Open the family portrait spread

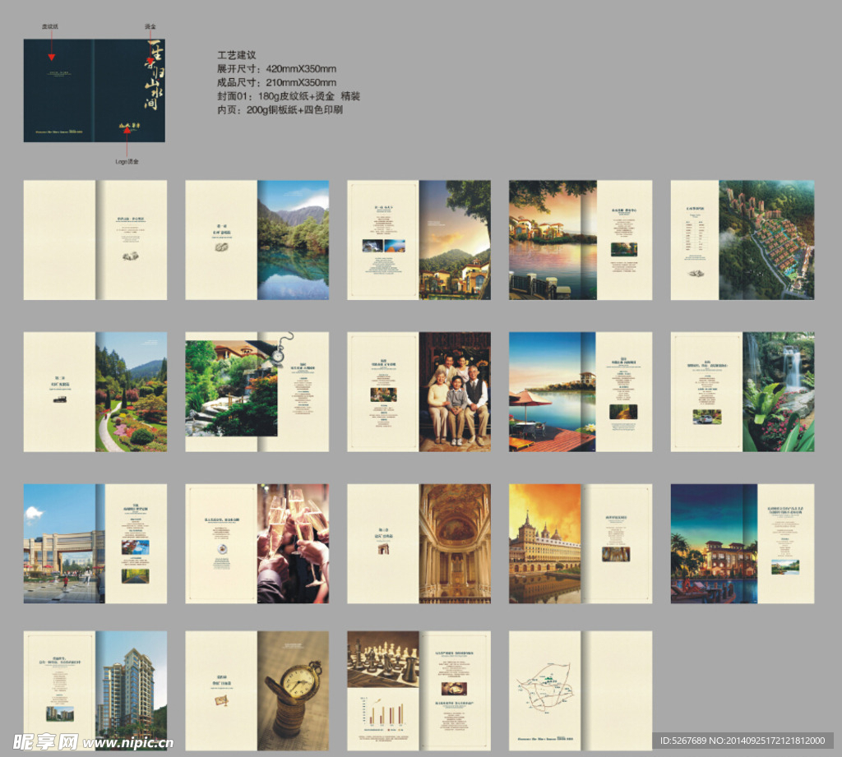pos(455,392)
